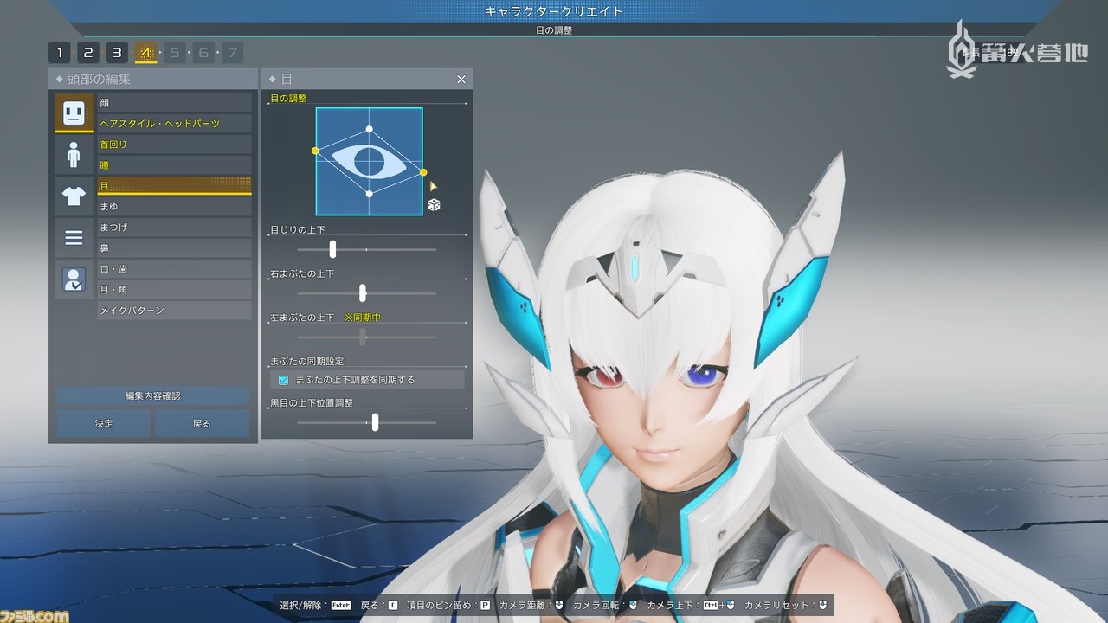This screenshot has height=623, width=1108.
Task: Click the 編集内容確認 button
Action: tap(152, 395)
